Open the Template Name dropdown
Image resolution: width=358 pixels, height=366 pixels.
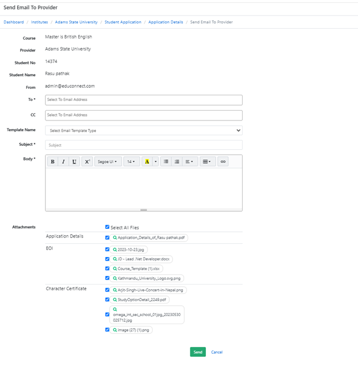coord(143,130)
